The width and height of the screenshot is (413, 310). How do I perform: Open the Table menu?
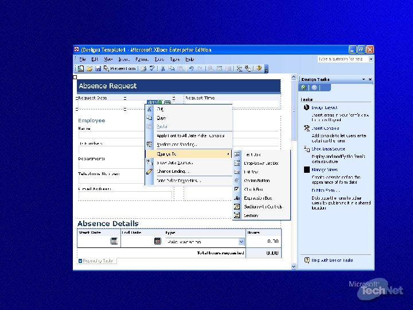coord(174,59)
